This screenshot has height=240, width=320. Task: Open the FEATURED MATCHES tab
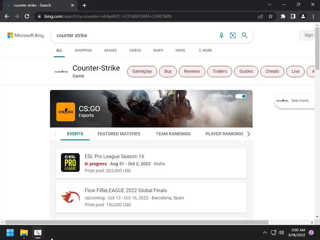point(119,134)
